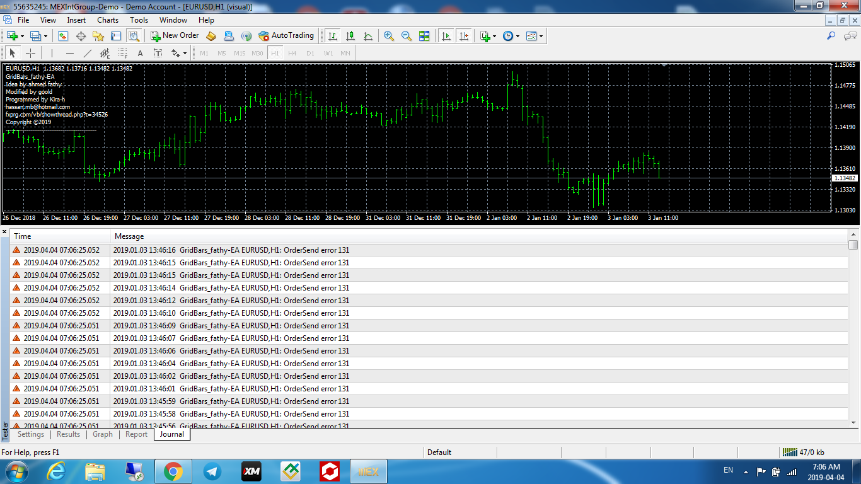Toggle the Auto Scroll chart button
This screenshot has height=484, width=861.
(x=446, y=36)
